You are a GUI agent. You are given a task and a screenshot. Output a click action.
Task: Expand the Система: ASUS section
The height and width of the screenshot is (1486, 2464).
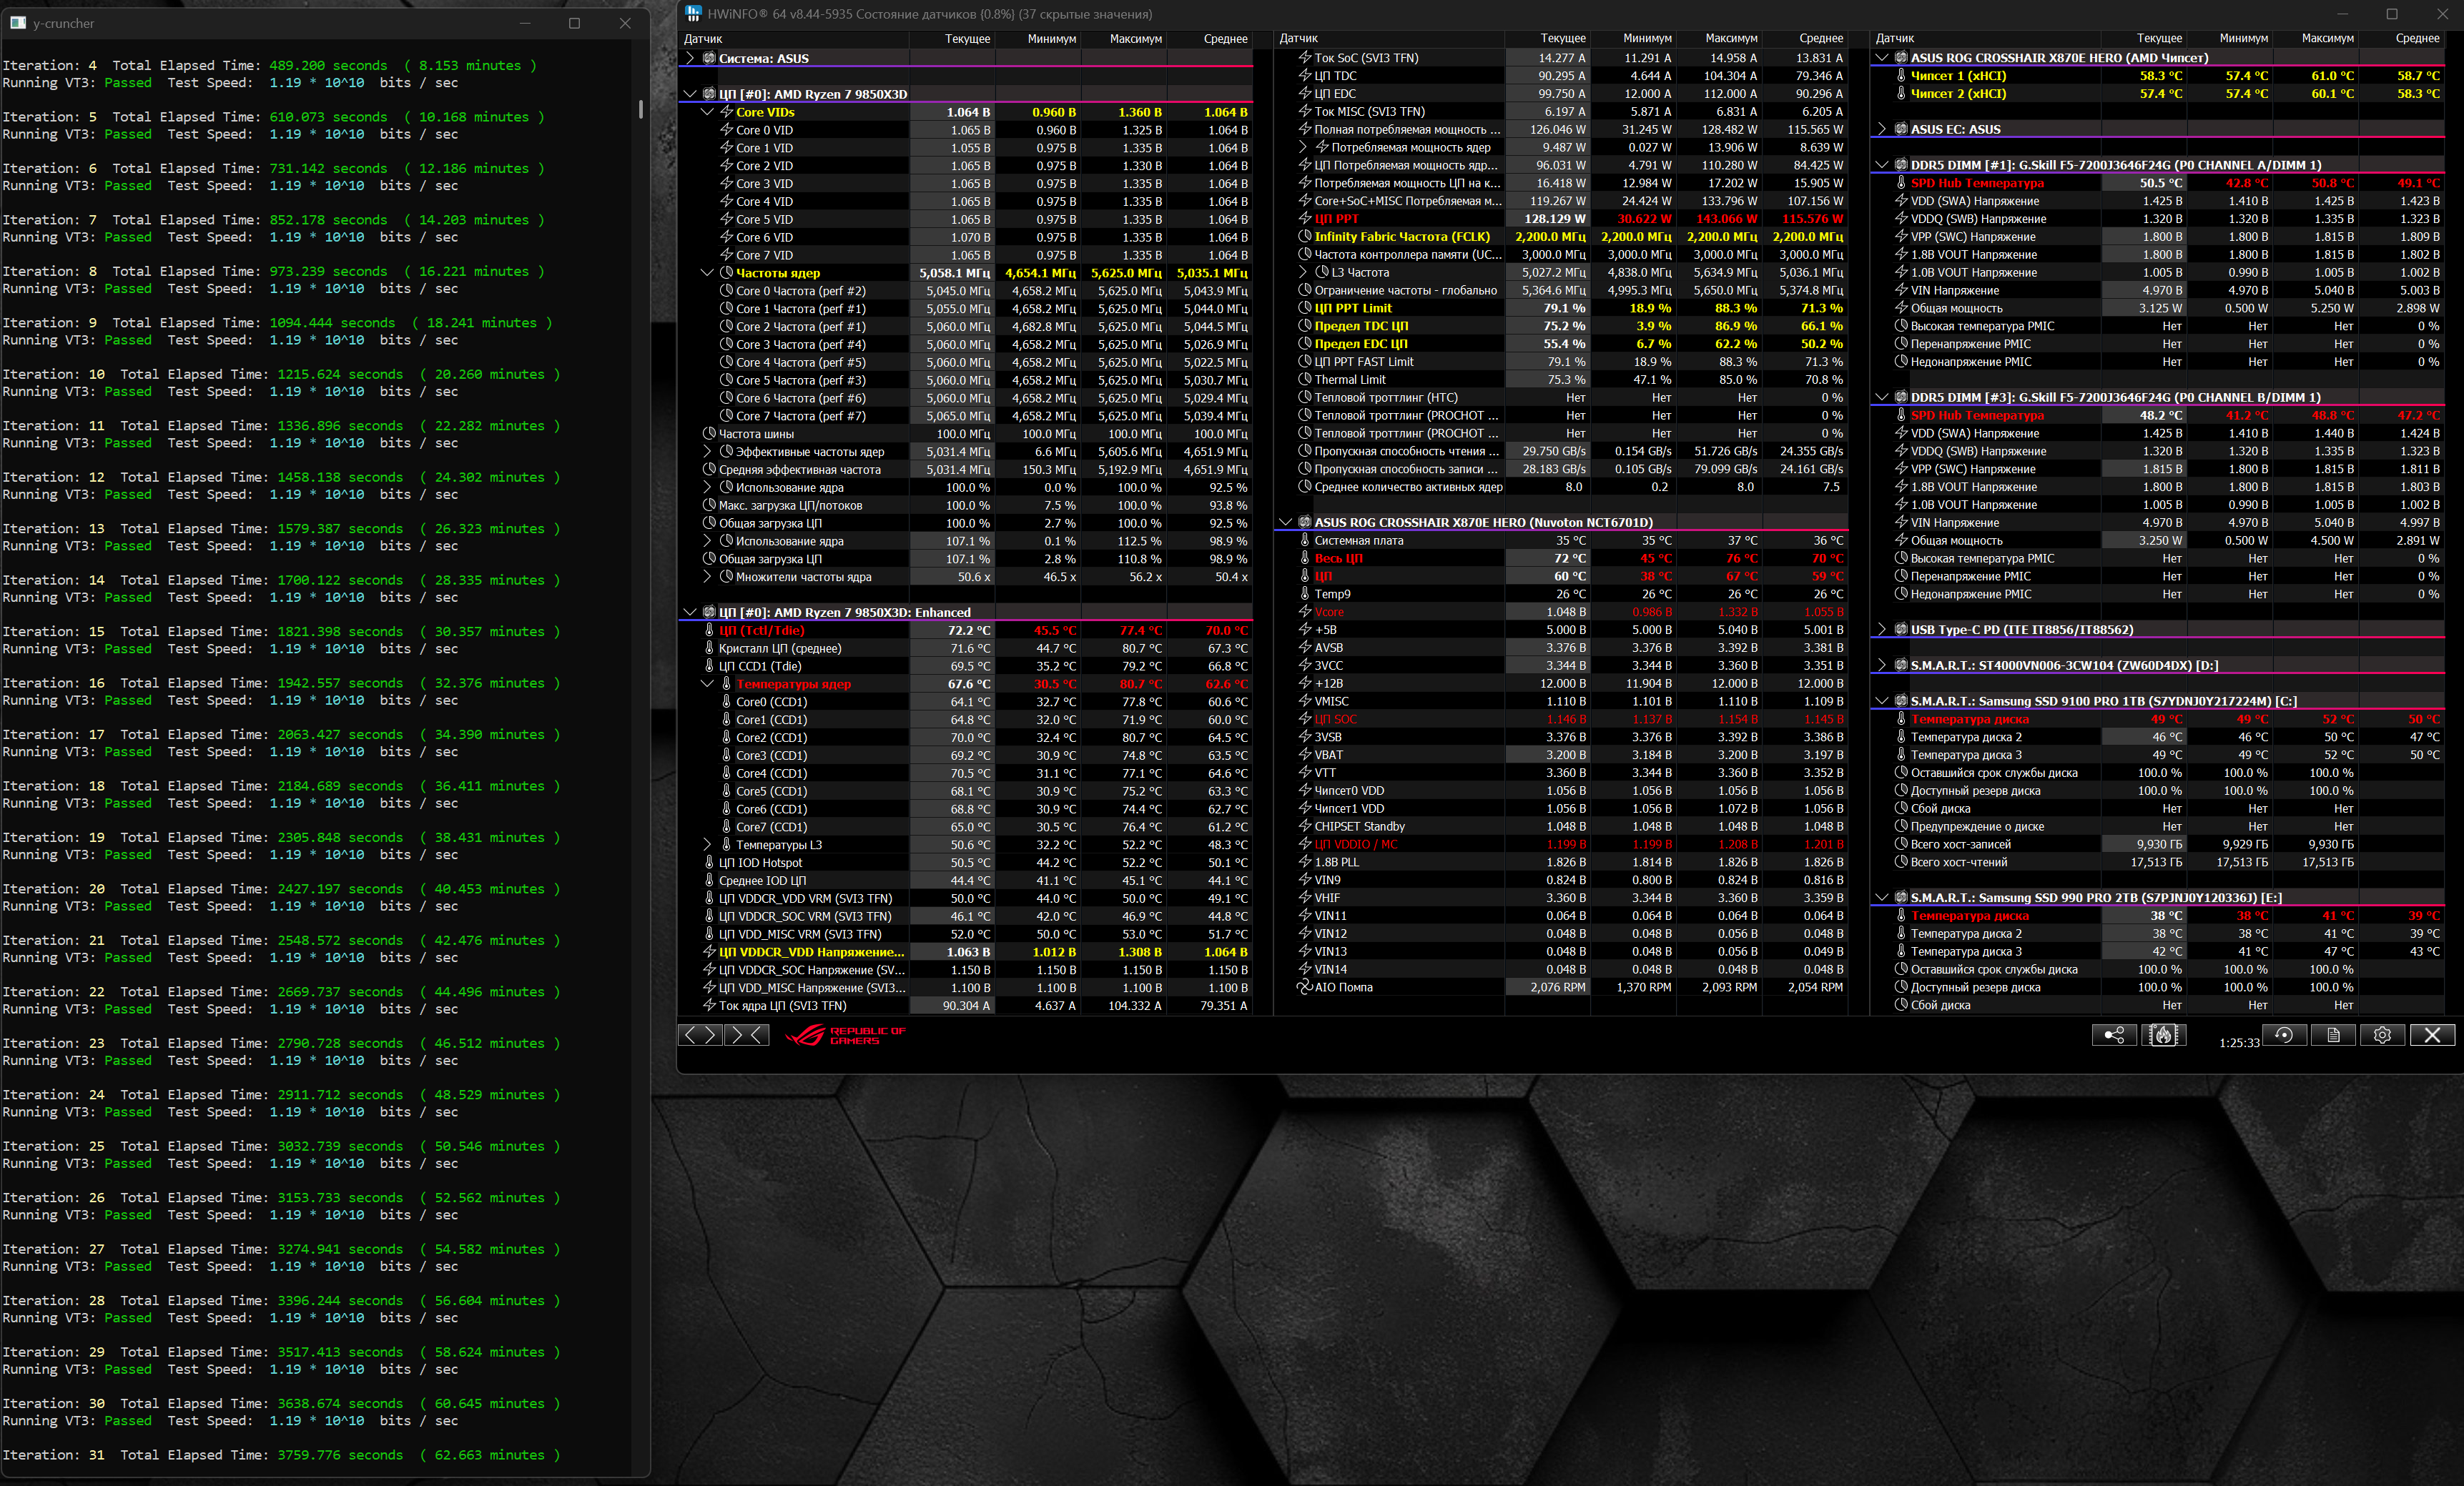[x=690, y=58]
